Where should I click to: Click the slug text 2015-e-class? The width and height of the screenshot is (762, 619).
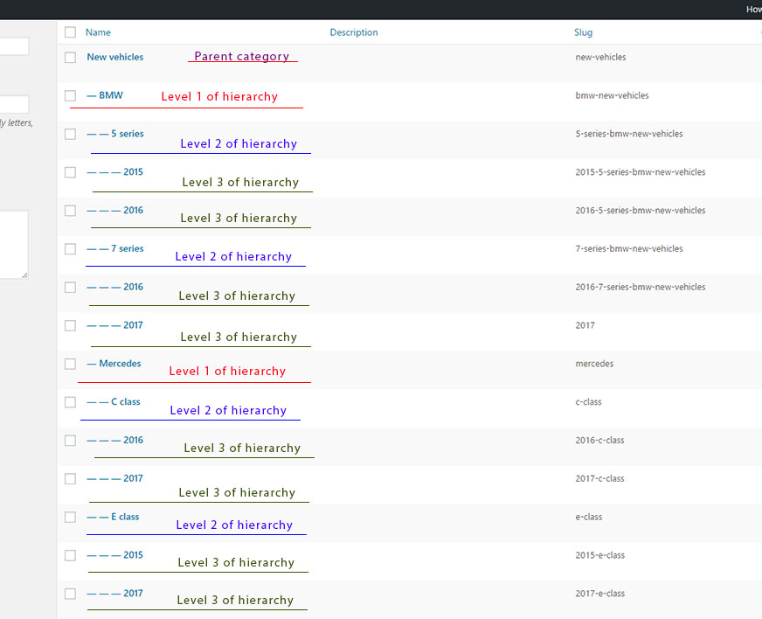(600, 555)
